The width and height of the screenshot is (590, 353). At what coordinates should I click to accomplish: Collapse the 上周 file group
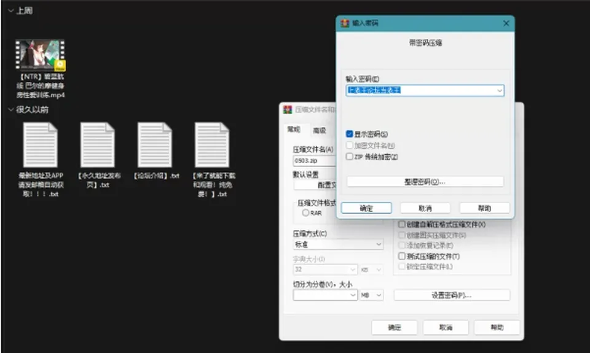point(10,10)
